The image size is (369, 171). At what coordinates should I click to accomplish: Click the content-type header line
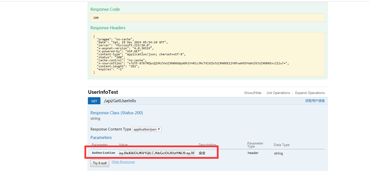point(141,54)
